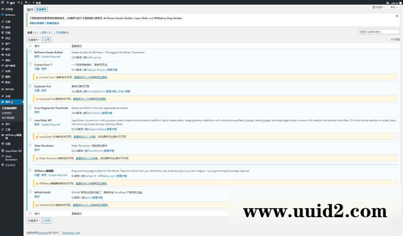Open 报价 in the sidebar
This screenshot has width=403, height=236.
point(8,49)
